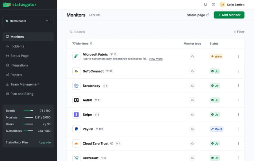The height and width of the screenshot is (161, 254).
Task: Open Team Management in sidebar
Action: (28, 84)
